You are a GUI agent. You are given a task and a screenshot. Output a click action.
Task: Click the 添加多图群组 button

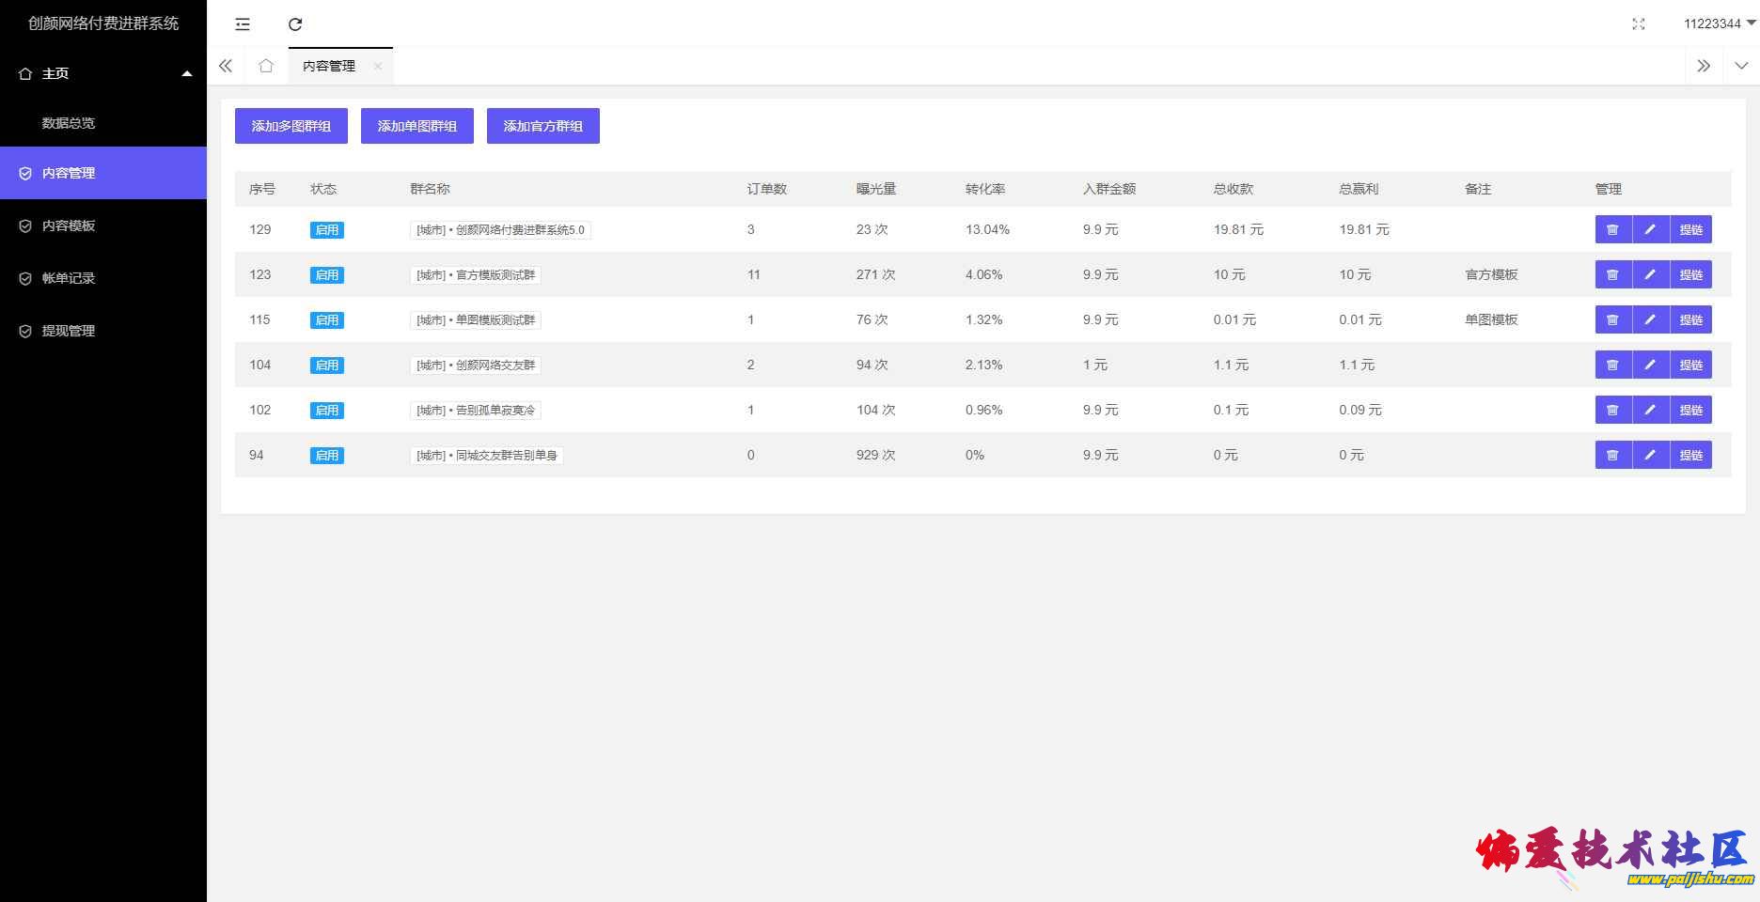pyautogui.click(x=291, y=126)
